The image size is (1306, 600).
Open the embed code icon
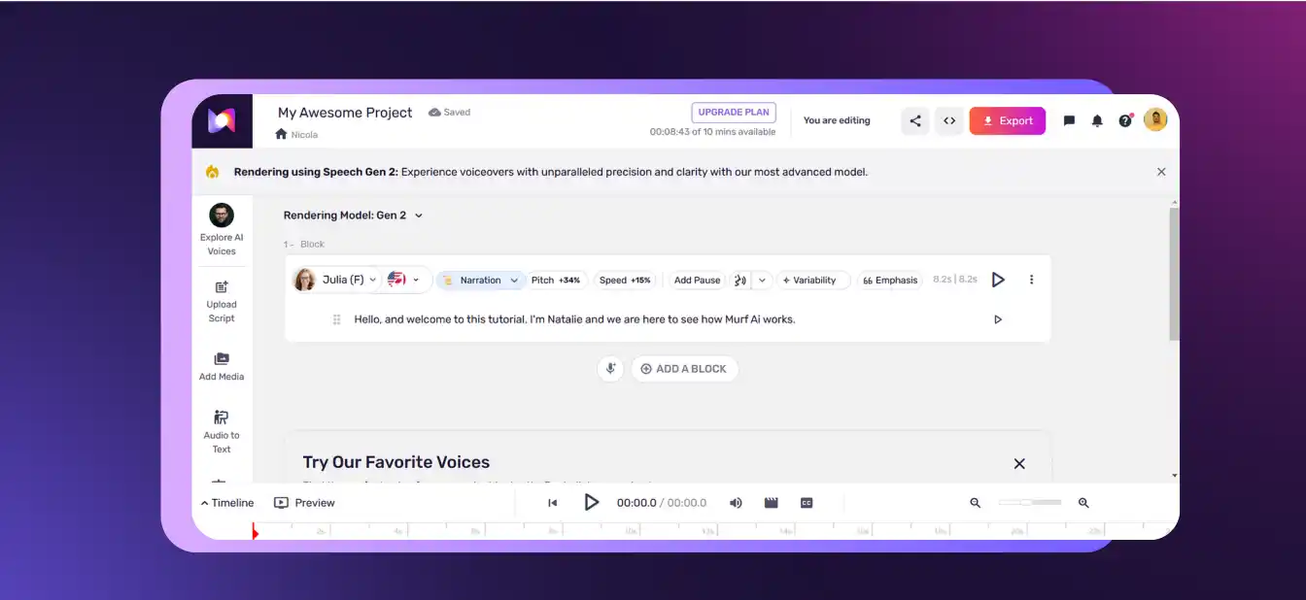949,121
